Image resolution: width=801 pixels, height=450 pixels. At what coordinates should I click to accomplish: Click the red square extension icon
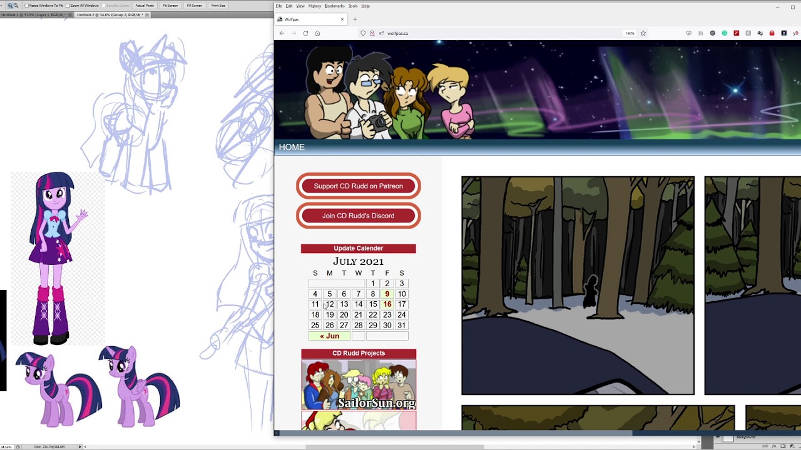737,33
